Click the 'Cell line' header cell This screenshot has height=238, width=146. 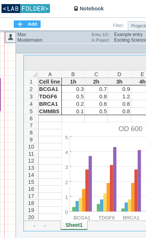tap(50, 82)
